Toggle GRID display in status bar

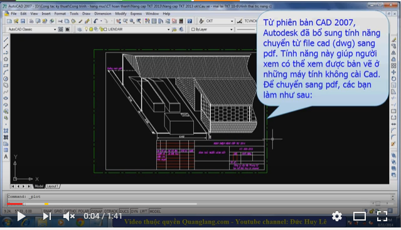(x=58, y=211)
